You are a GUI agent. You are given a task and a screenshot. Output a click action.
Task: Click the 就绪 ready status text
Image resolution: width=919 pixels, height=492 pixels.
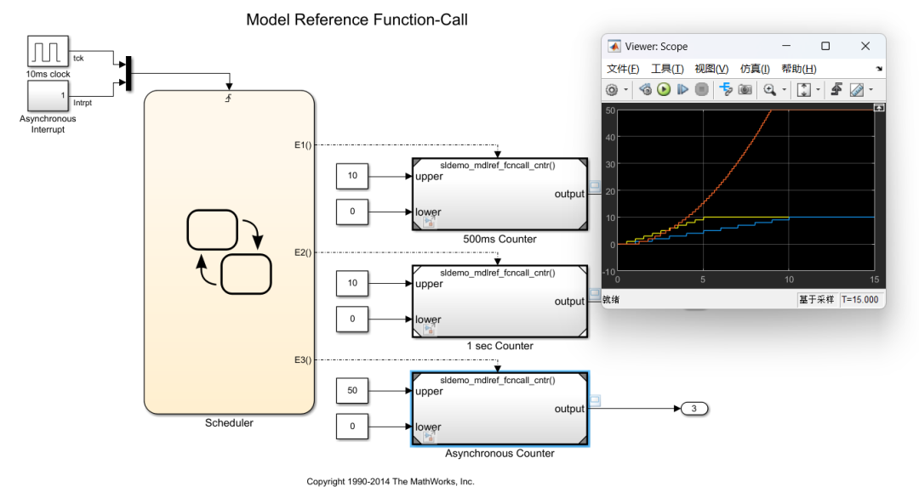coord(611,299)
